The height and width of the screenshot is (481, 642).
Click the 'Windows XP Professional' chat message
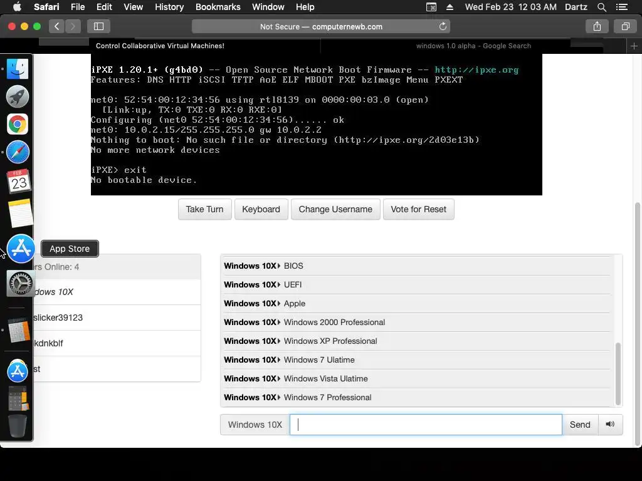(417, 341)
